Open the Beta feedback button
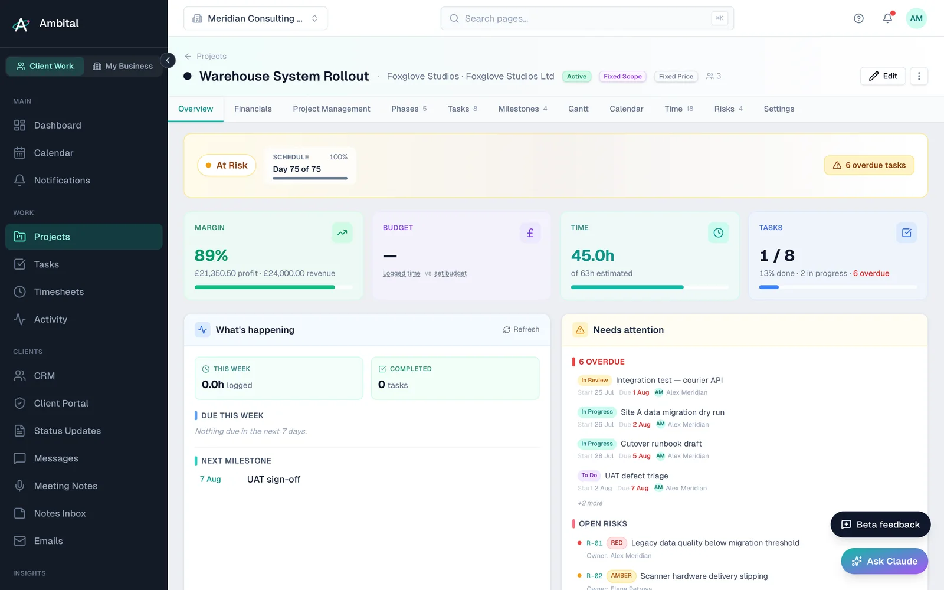The image size is (944, 590). [x=880, y=525]
